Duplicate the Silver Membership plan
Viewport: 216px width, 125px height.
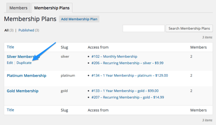24,63
